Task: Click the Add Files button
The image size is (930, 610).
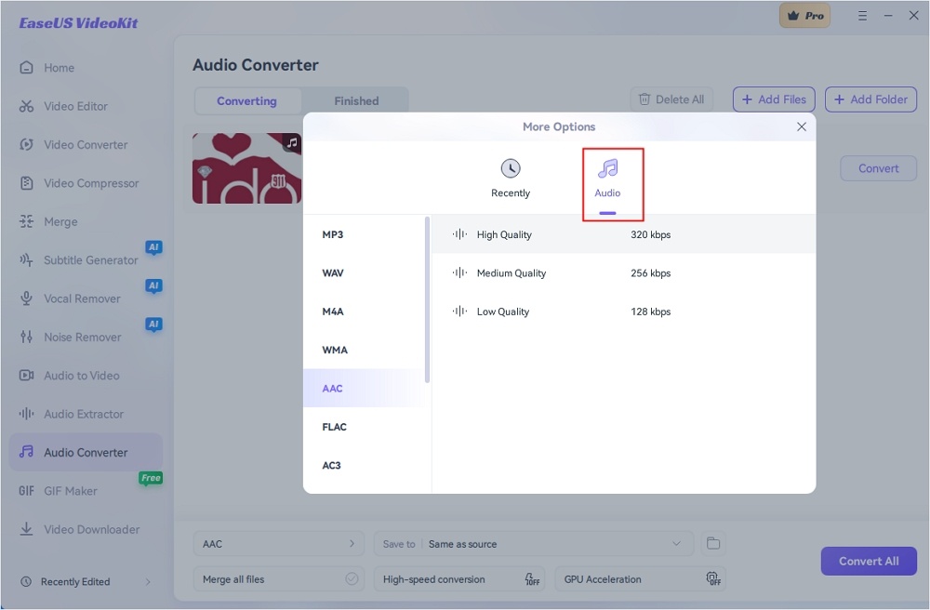Action: [774, 99]
